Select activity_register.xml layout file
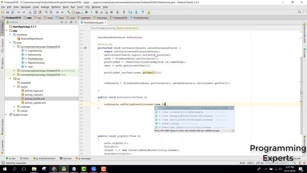The image size is (307, 173). pos(33,102)
